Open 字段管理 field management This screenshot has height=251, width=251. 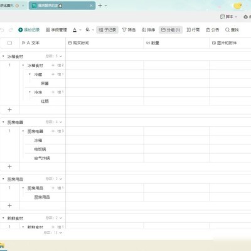56,30
